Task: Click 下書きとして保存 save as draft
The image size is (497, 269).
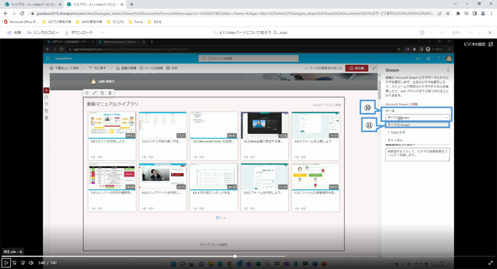Action: (65, 68)
